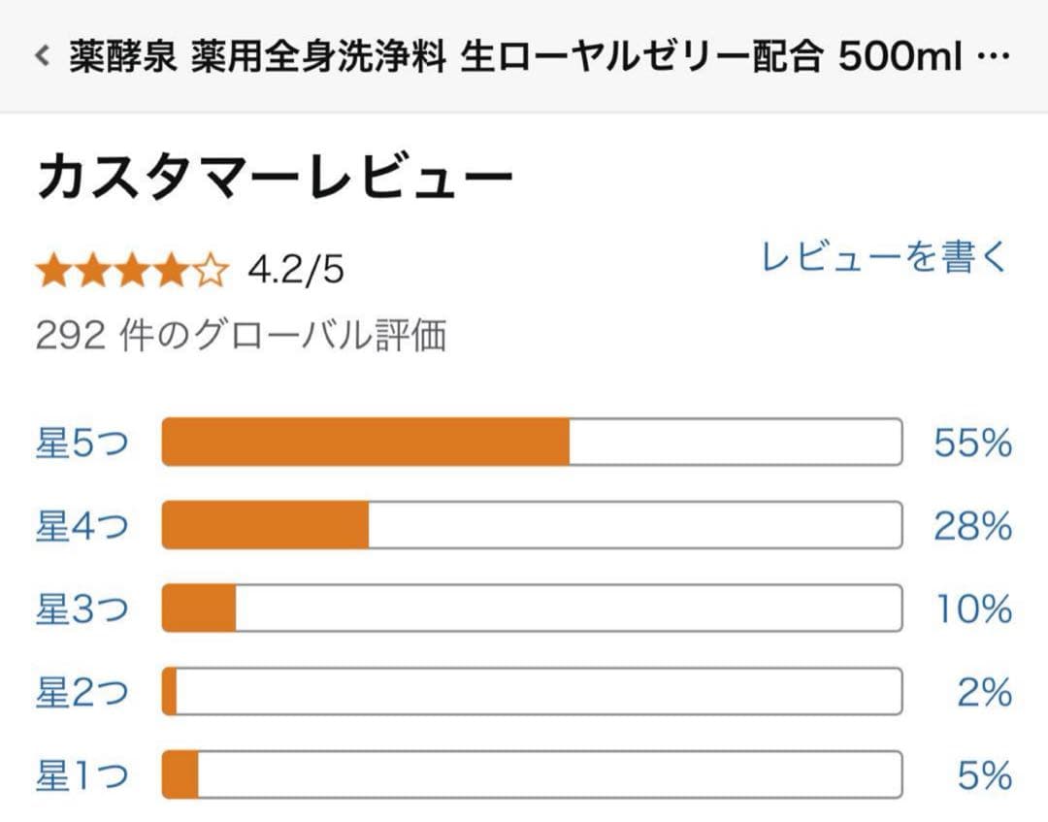The image size is (1048, 822).
Task: Select the 星5つ text label
Action: 82,442
